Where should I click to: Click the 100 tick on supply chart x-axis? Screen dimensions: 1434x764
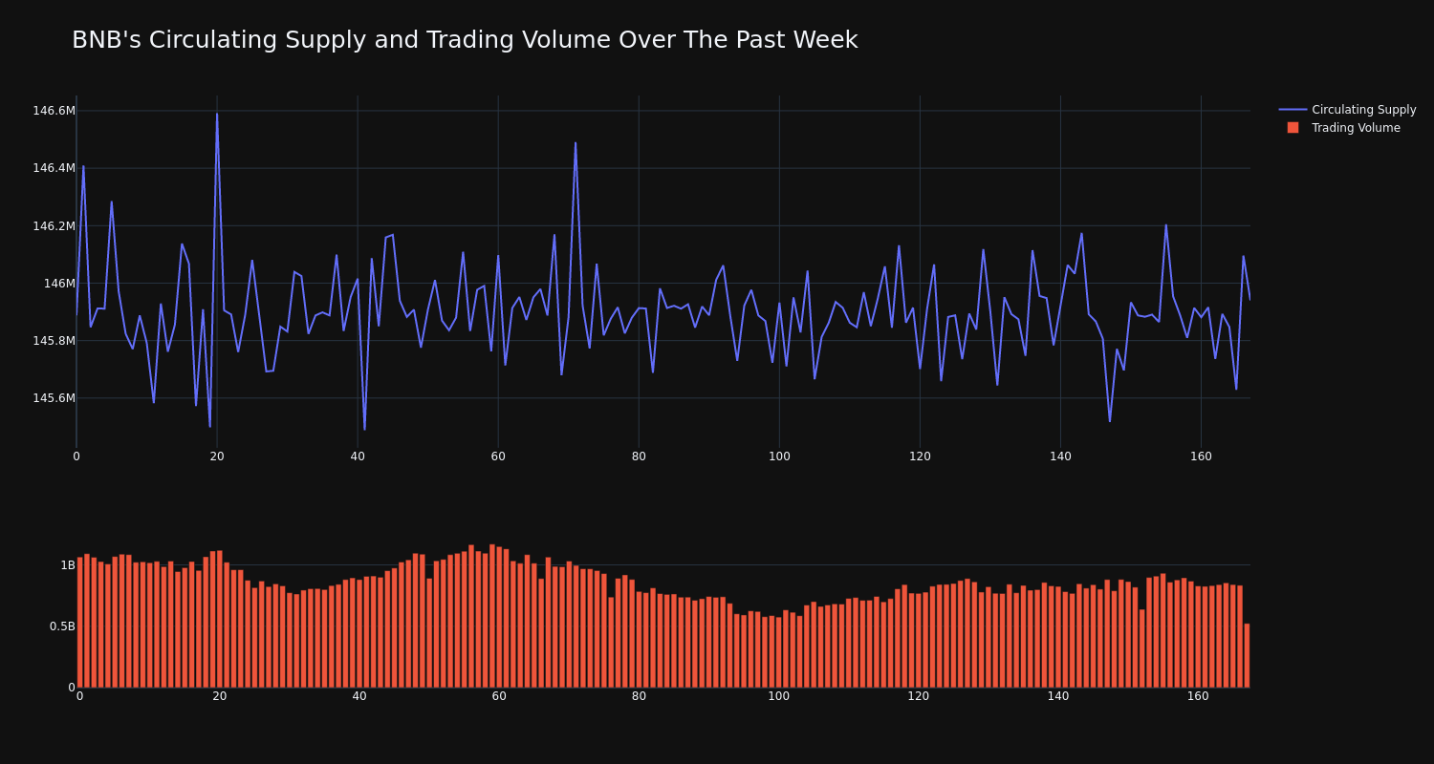779,456
